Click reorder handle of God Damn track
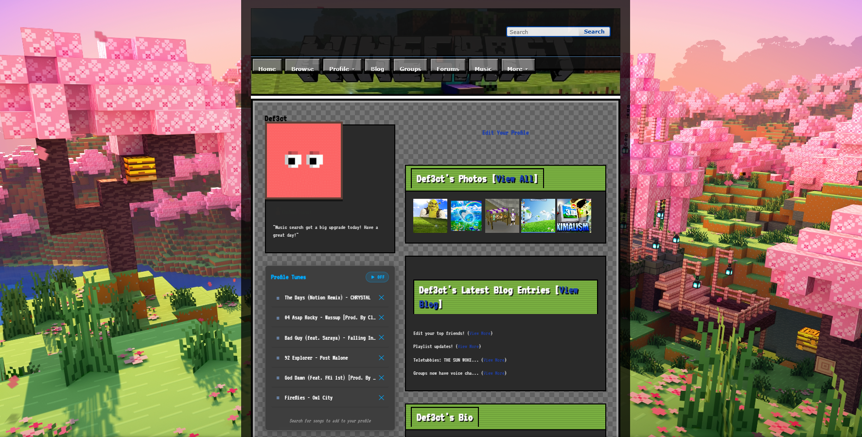The height and width of the screenshot is (437, 862). [278, 378]
